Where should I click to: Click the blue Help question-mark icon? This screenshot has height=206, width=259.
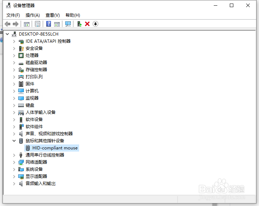pyautogui.click(x=48, y=24)
